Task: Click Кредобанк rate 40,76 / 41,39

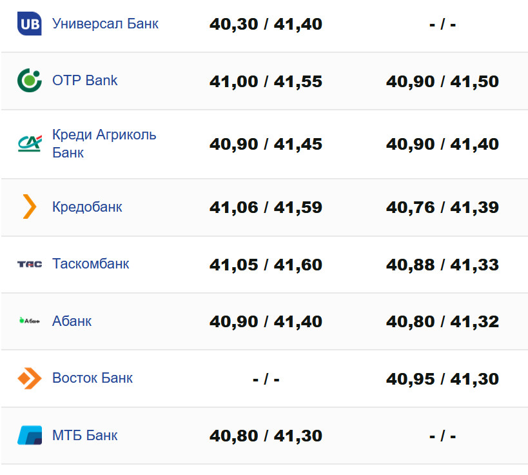Action: [442, 208]
